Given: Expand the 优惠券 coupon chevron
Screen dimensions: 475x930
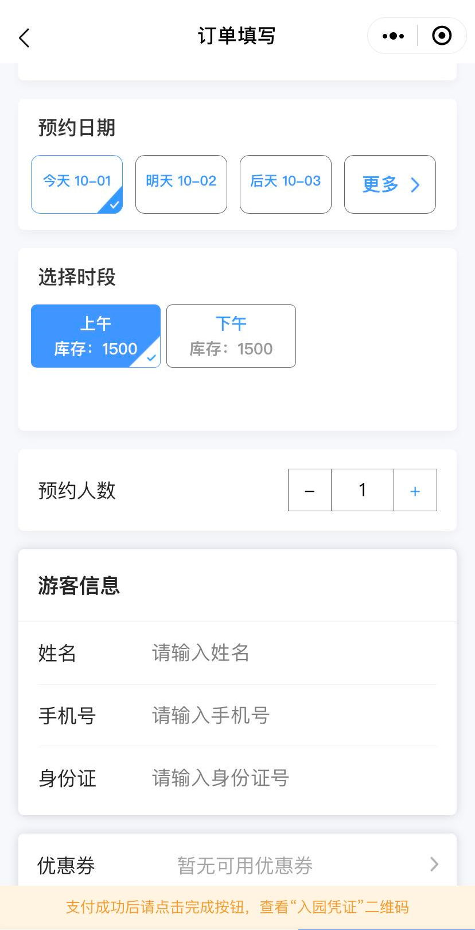Looking at the screenshot, I should point(434,865).
